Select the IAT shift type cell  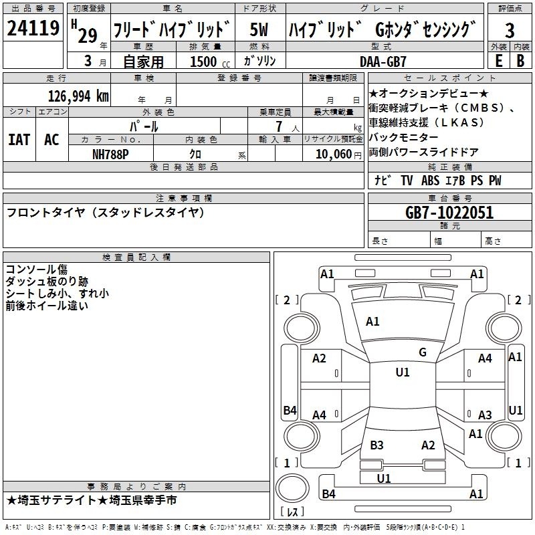click(x=19, y=140)
